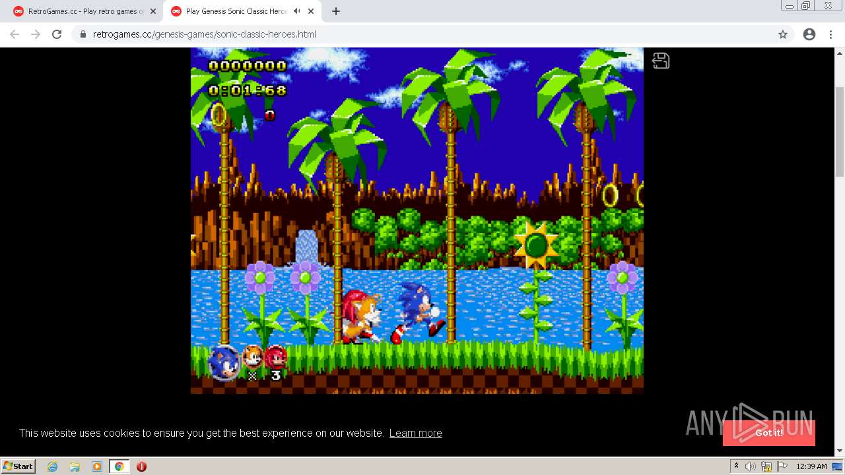The image size is (845, 475).
Task: Mute the audio icon on the Sonic tab
Action: tap(296, 11)
